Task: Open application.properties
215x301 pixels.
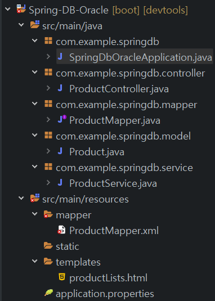Action: (105, 294)
